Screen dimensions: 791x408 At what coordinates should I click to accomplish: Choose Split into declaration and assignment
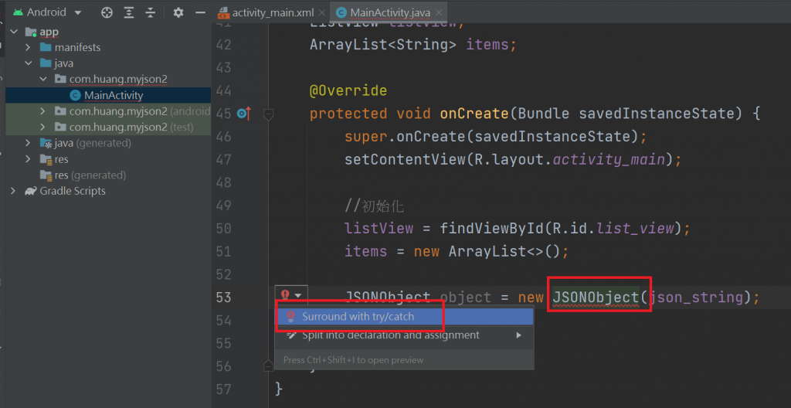pos(404,335)
